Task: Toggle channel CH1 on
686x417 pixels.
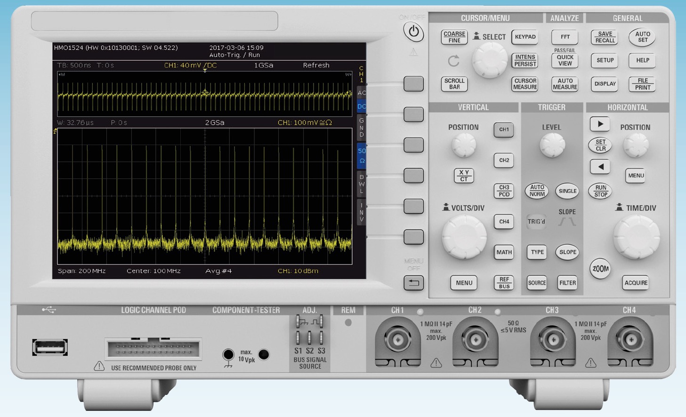Action: click(503, 130)
